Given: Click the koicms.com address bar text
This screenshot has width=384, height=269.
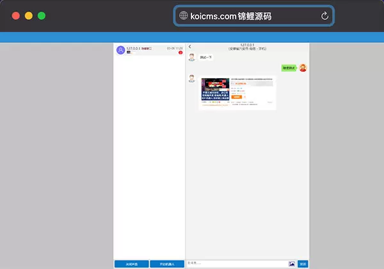Looking at the screenshot, I should click(230, 16).
